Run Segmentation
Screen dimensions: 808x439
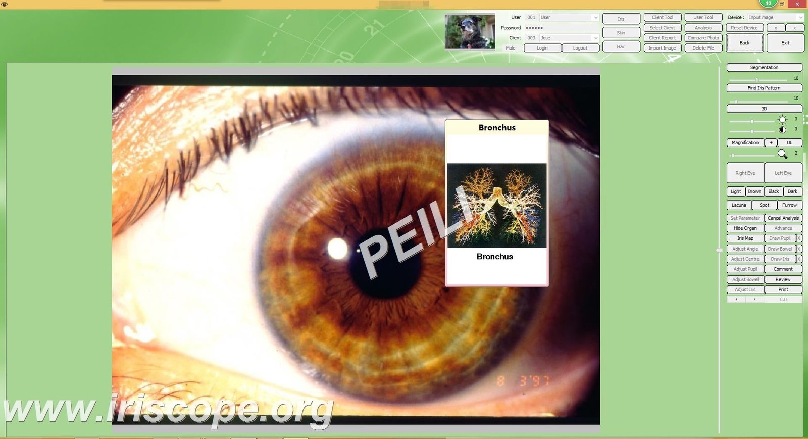pyautogui.click(x=764, y=67)
